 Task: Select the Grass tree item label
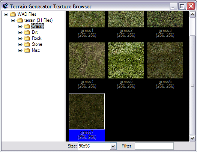[x=37, y=26]
